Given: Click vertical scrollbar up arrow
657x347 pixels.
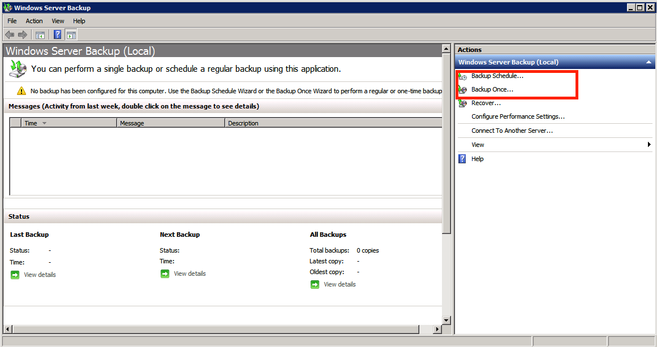Looking at the screenshot, I should [446, 49].
